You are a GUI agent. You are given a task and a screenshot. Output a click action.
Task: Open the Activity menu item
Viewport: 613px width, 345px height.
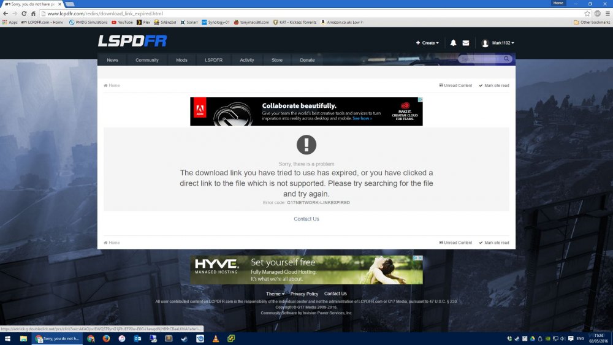247,60
